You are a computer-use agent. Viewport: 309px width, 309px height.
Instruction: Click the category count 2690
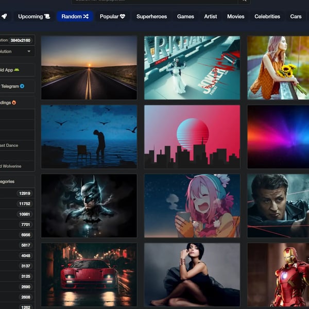click(x=25, y=287)
